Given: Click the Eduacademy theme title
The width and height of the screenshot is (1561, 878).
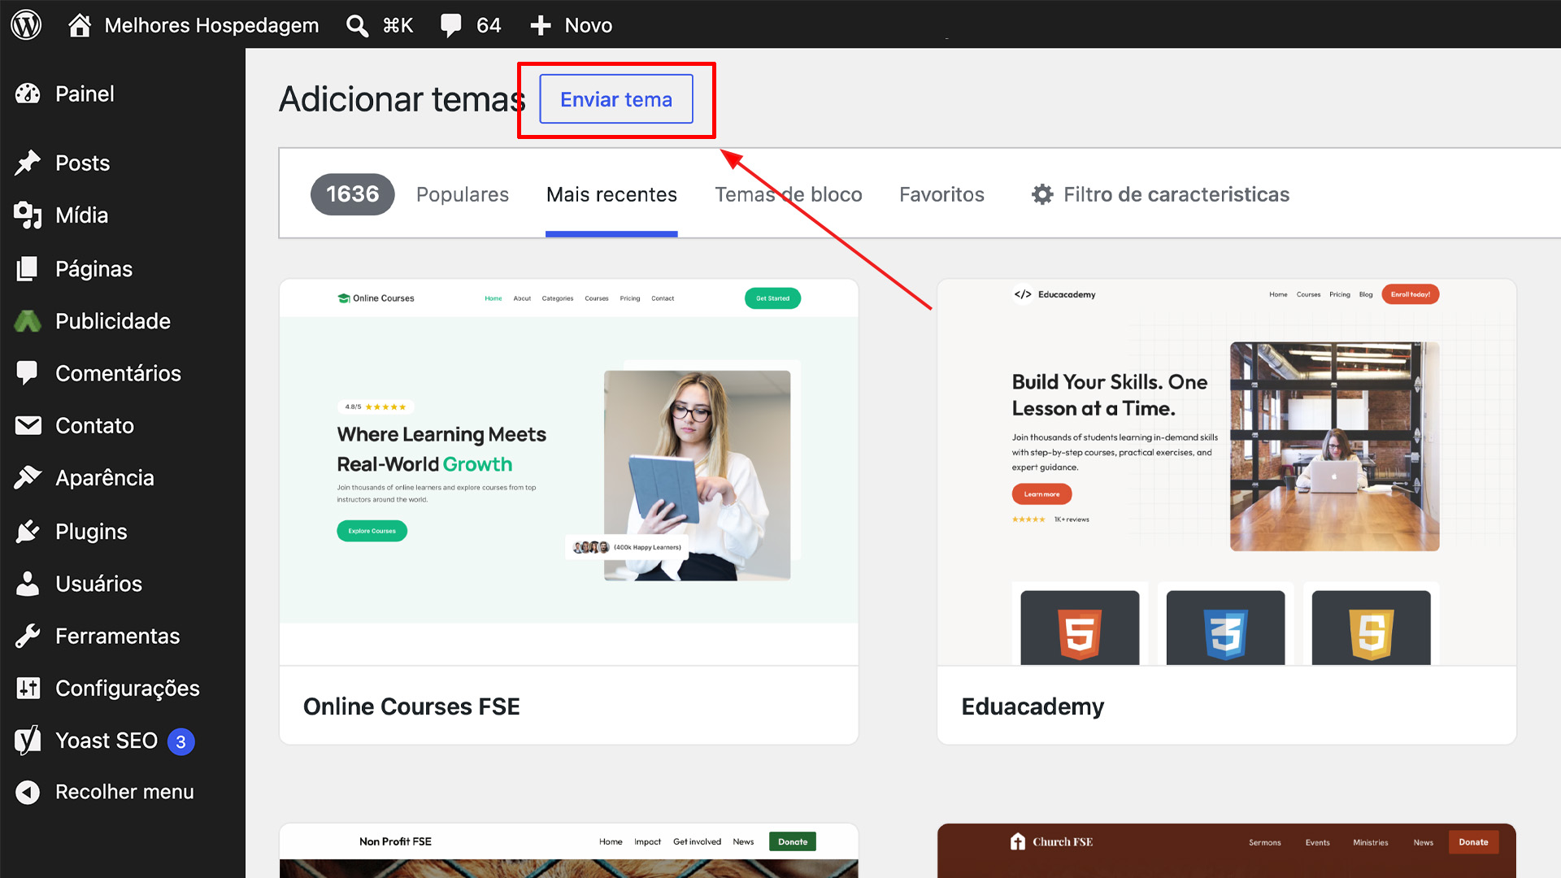Looking at the screenshot, I should (1033, 706).
